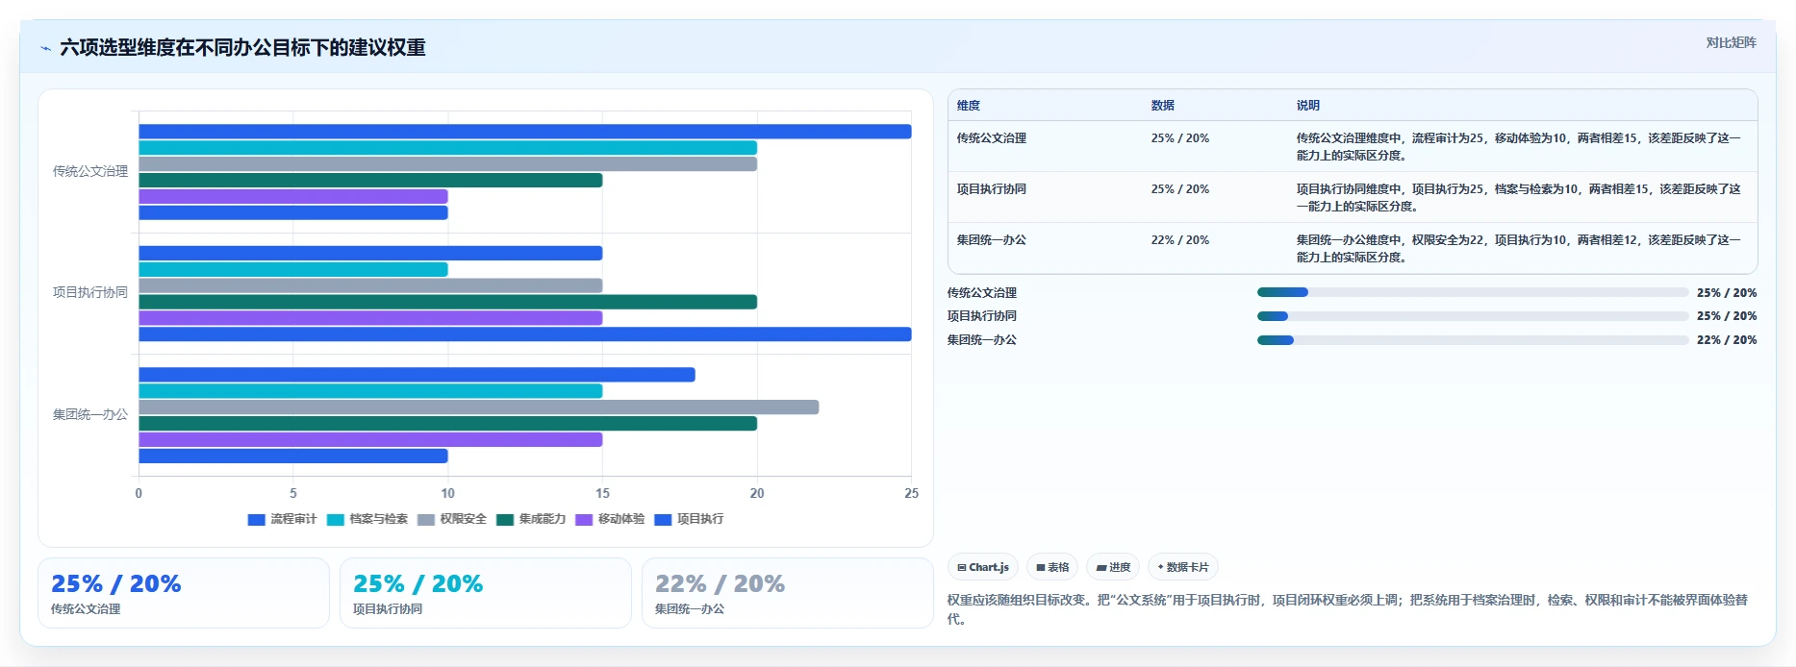The width and height of the screenshot is (1796, 667).
Task: Click the 22% / 20% value beside 集团统一办公 progress bar
Action: (x=1727, y=340)
